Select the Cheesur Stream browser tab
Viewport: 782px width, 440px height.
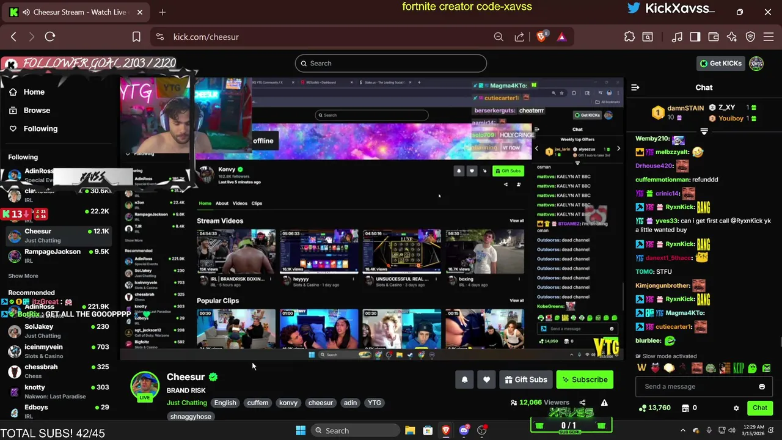[75, 12]
